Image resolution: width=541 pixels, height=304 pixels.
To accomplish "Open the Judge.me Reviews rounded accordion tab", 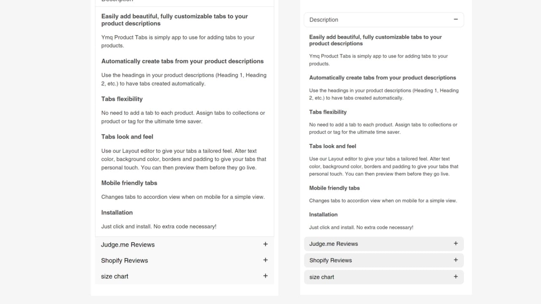I will (384, 244).
